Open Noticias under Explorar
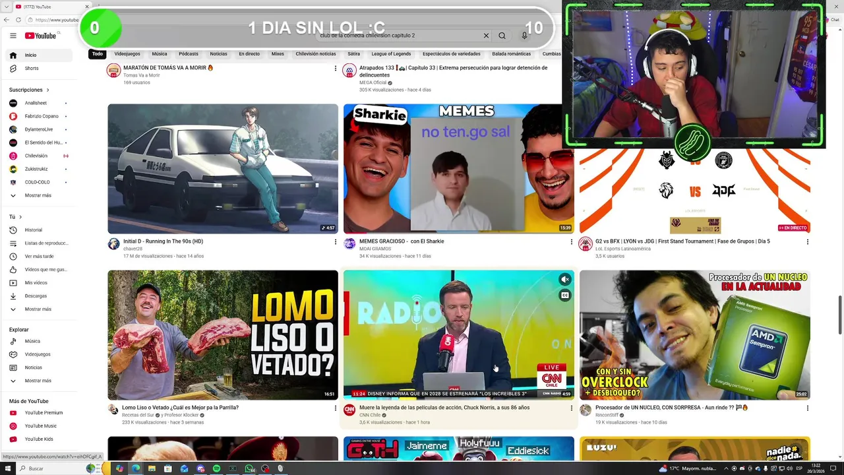 click(x=38, y=367)
